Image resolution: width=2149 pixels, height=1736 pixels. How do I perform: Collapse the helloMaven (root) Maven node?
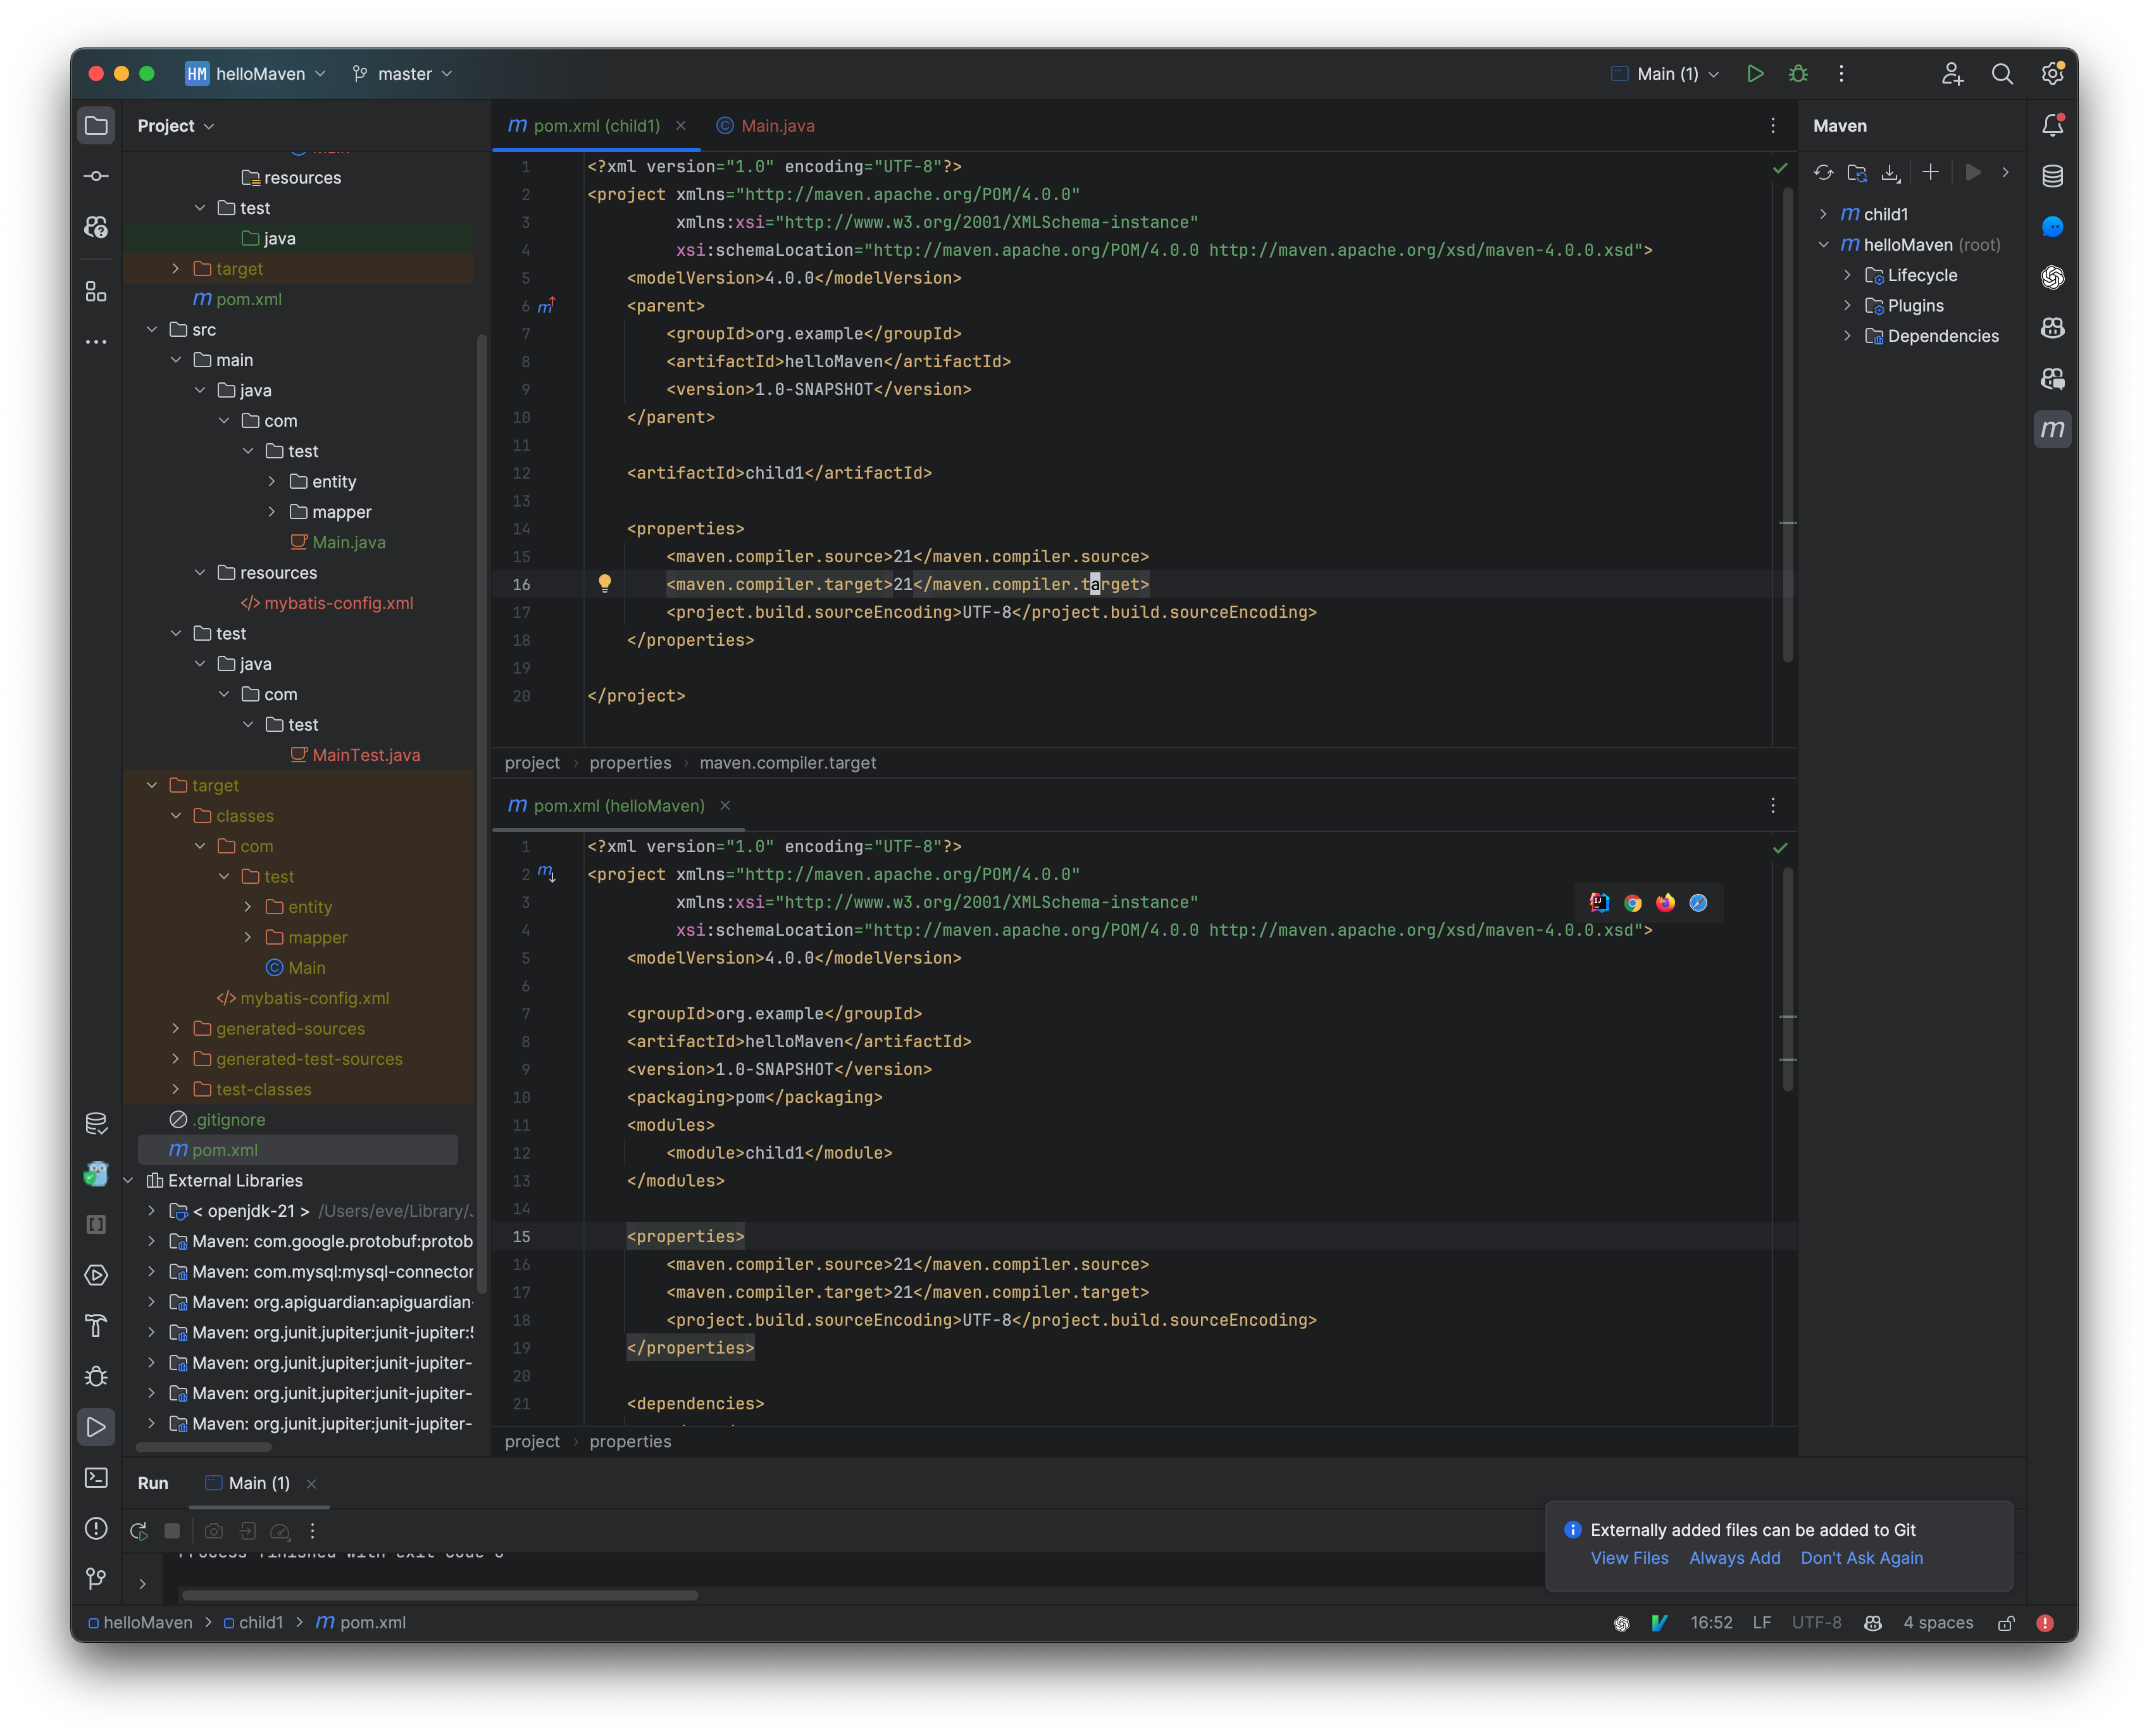1825,244
